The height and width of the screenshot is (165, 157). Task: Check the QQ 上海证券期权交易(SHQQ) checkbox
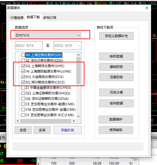(x=23, y=93)
